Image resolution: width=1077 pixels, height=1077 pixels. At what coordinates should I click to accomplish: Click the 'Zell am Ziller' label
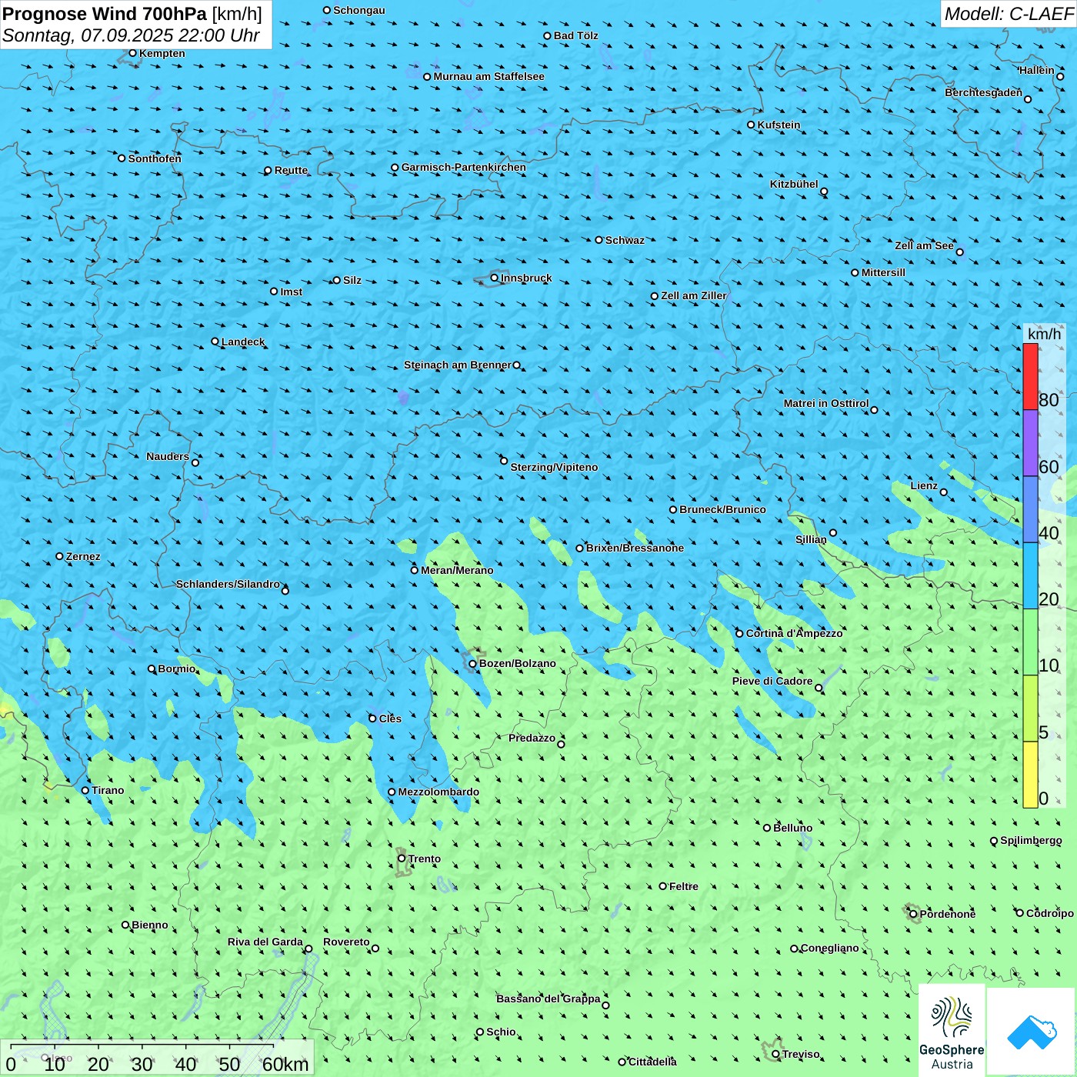(694, 295)
